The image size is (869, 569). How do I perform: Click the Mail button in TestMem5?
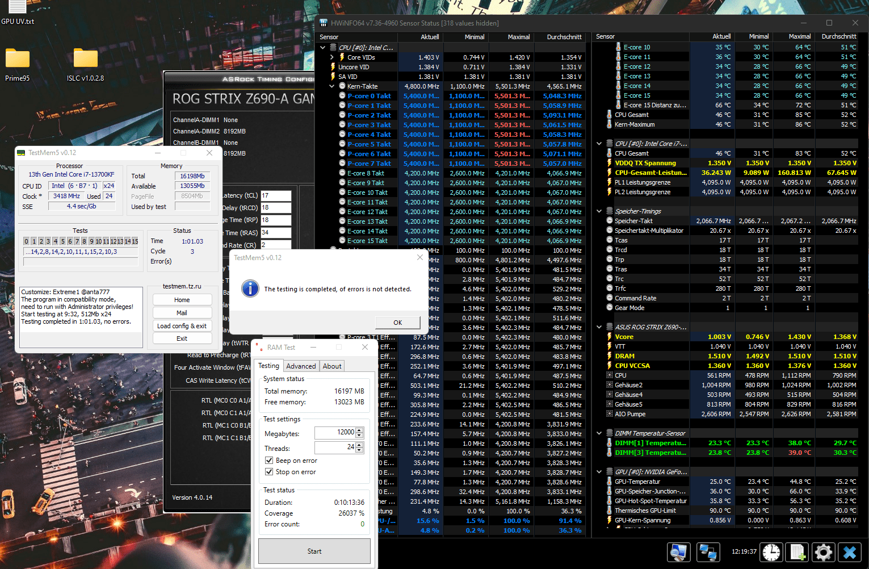click(182, 313)
